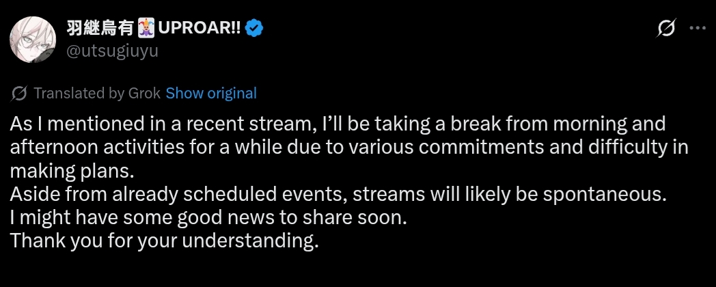
Task: Click the line starting 'afternoon activities'
Action: tap(348, 148)
